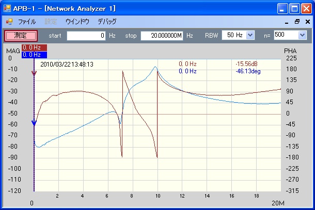Click the APB-1 application icon in title bar
Screen dimensions: 315x210
tap(8, 8)
